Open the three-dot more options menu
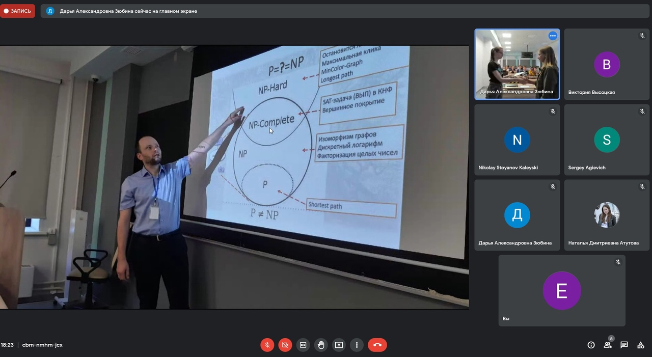The width and height of the screenshot is (652, 357). point(357,345)
